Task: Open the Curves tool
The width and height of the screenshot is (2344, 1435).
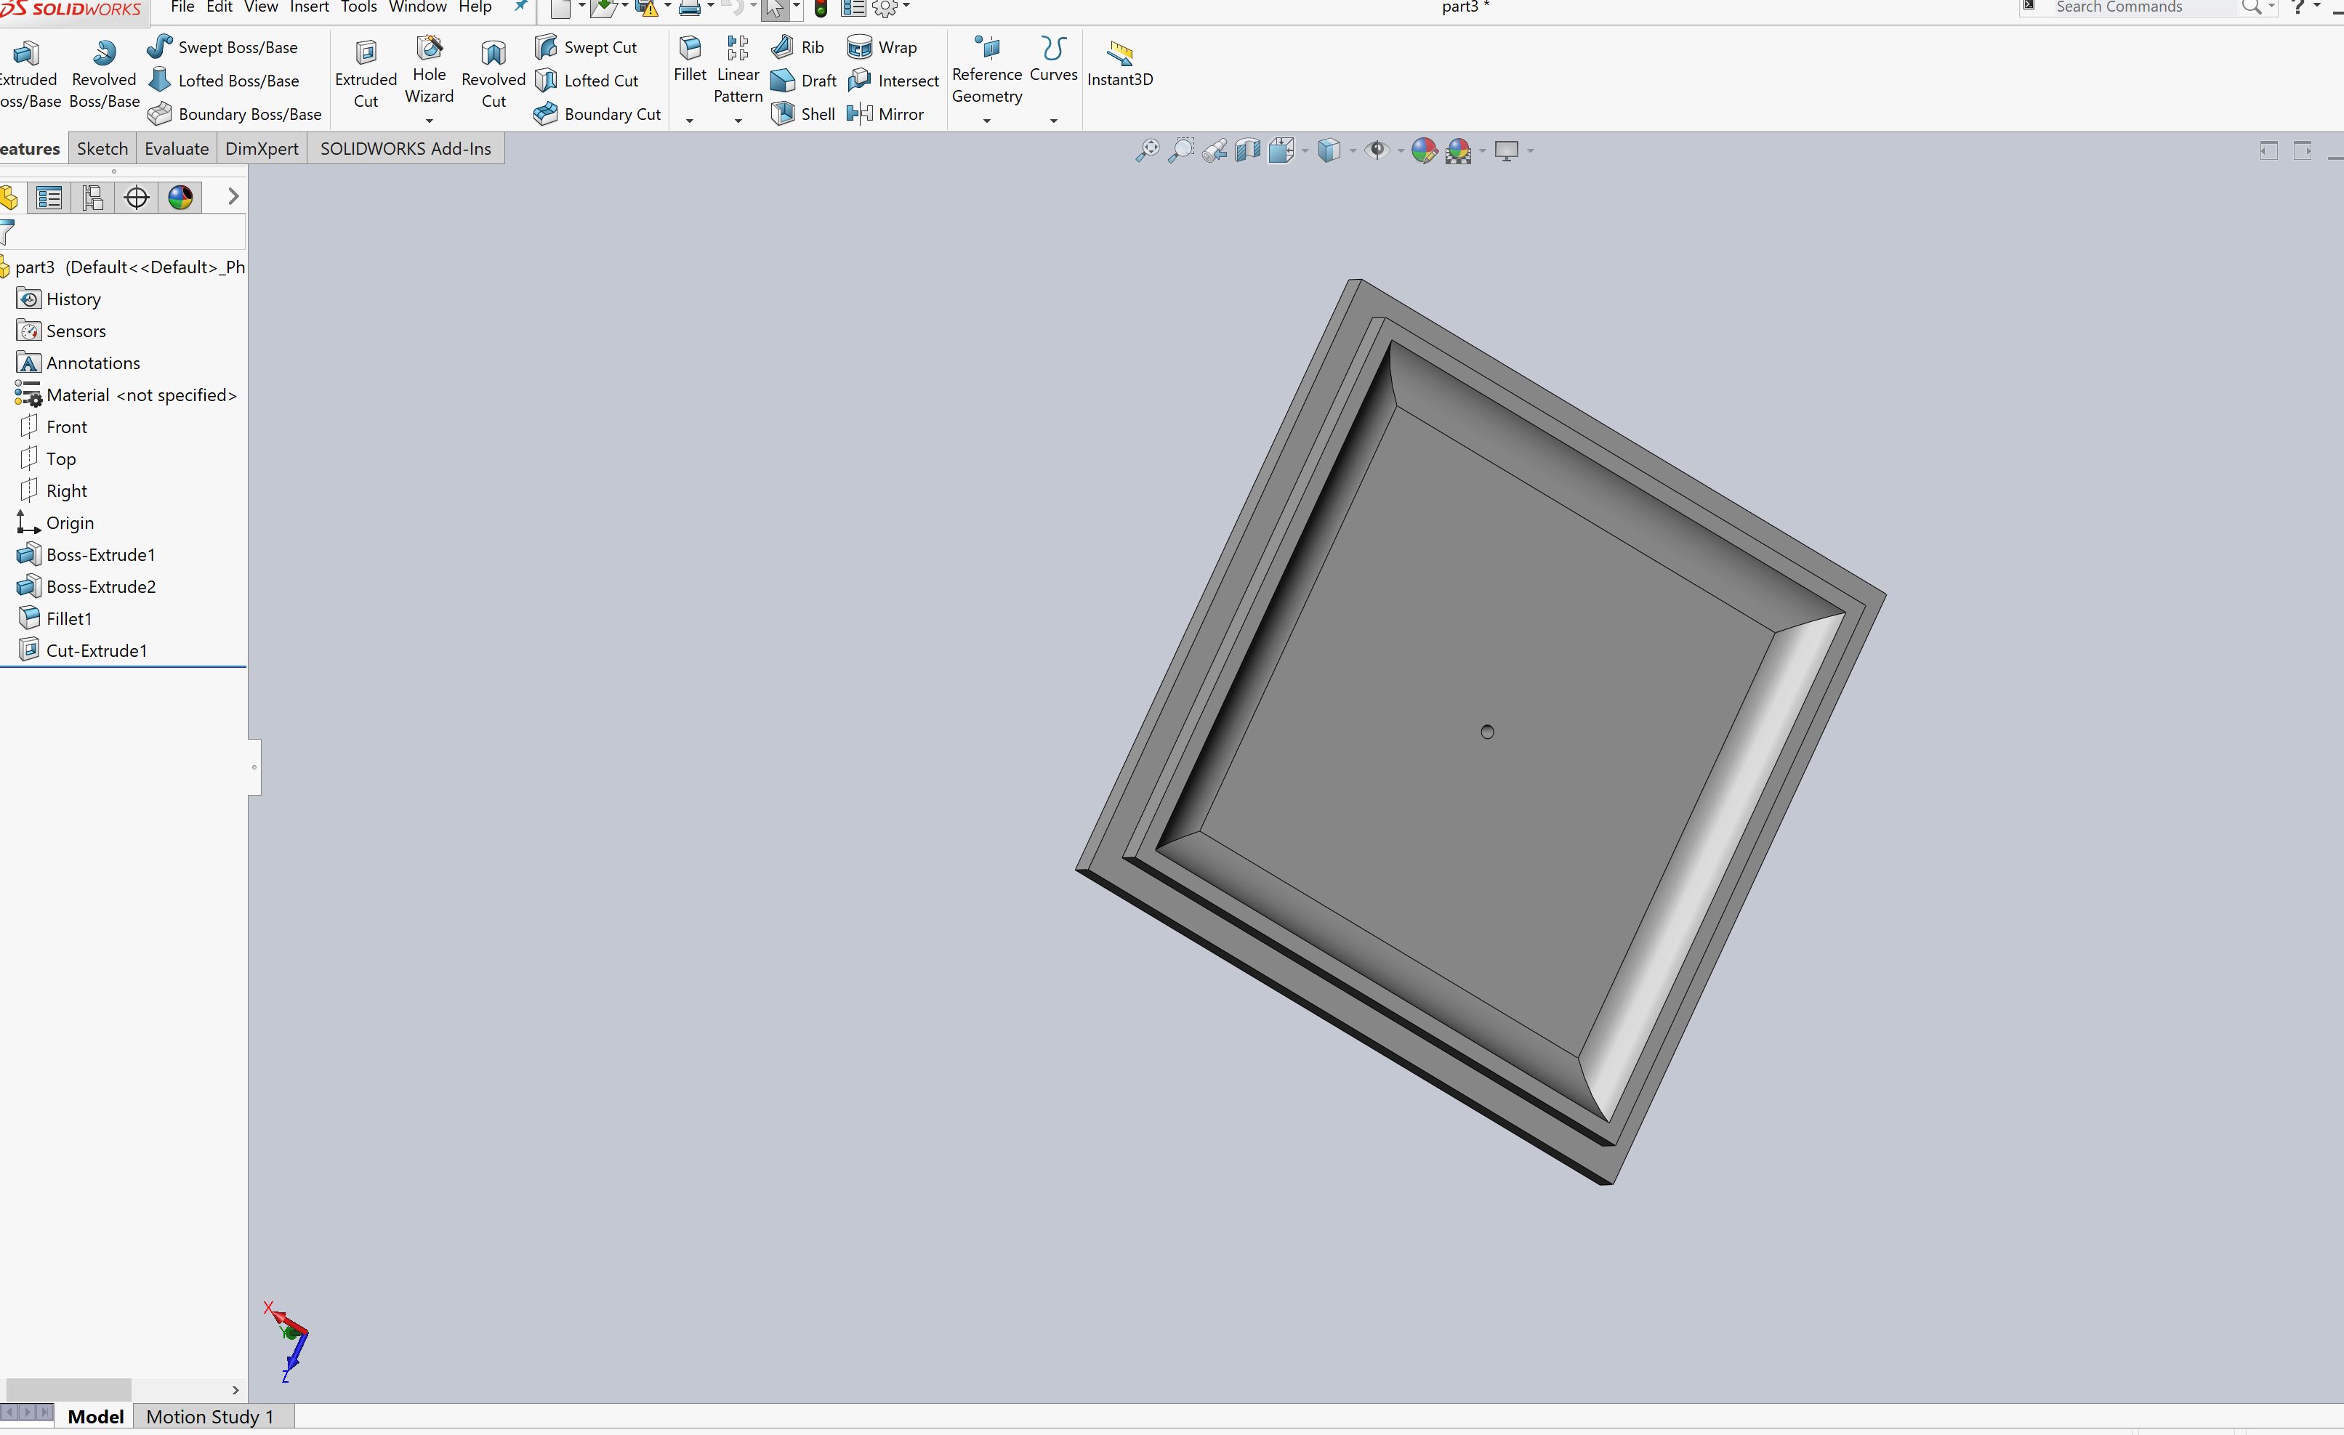Action: [x=1053, y=60]
